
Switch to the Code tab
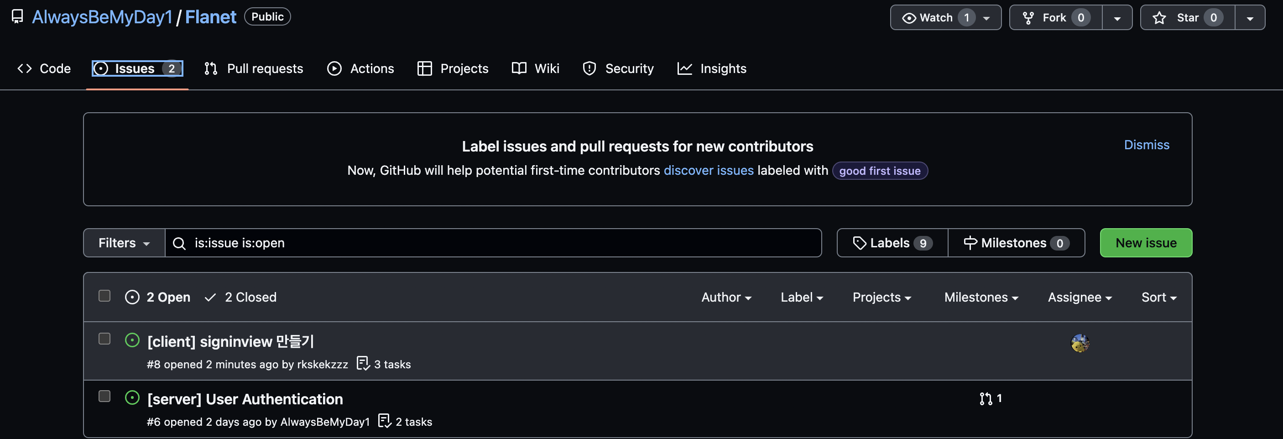[x=44, y=68]
